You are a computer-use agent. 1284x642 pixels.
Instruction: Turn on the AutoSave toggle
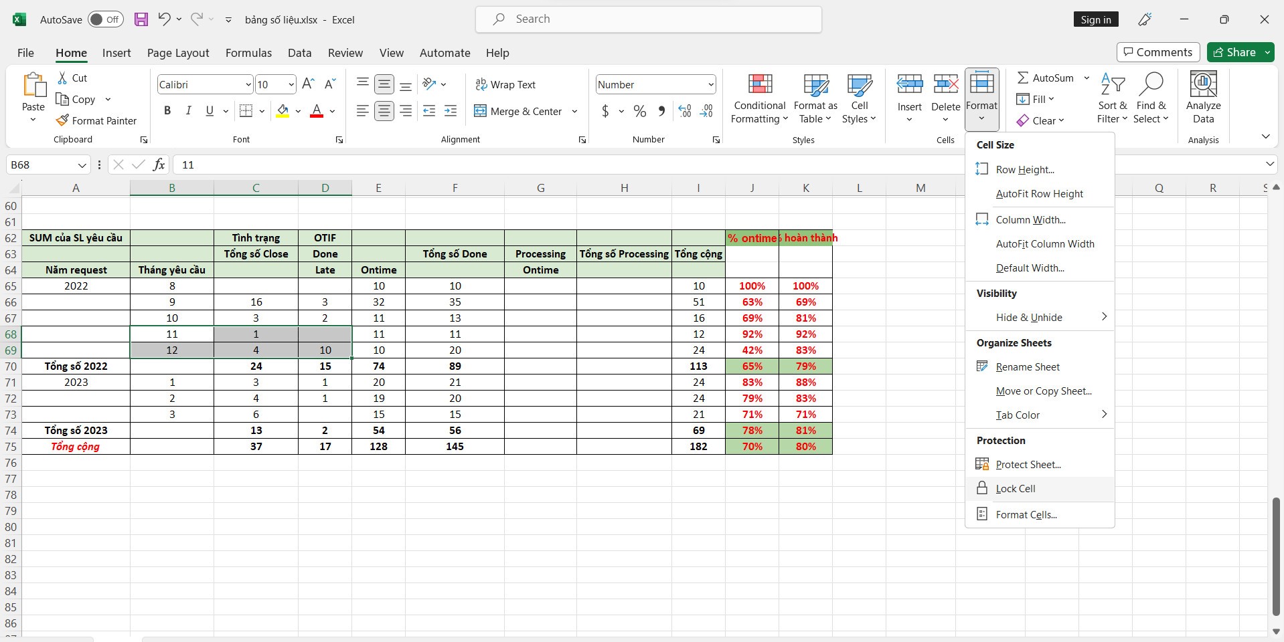(x=105, y=19)
